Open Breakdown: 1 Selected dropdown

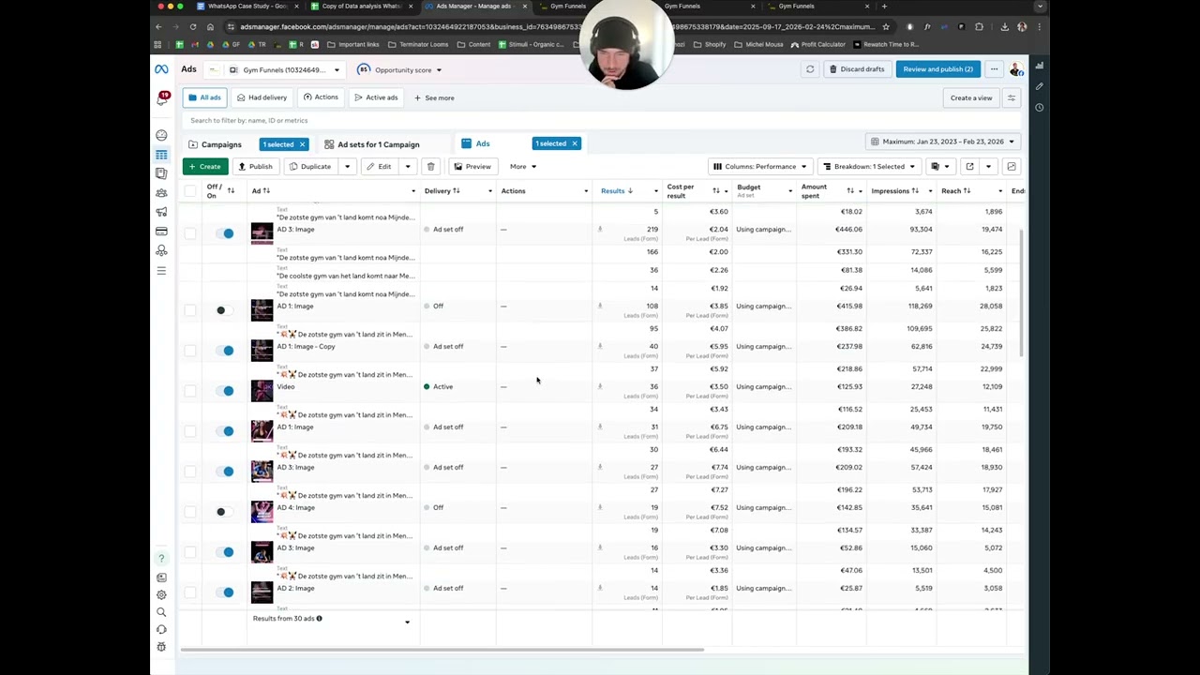click(869, 167)
